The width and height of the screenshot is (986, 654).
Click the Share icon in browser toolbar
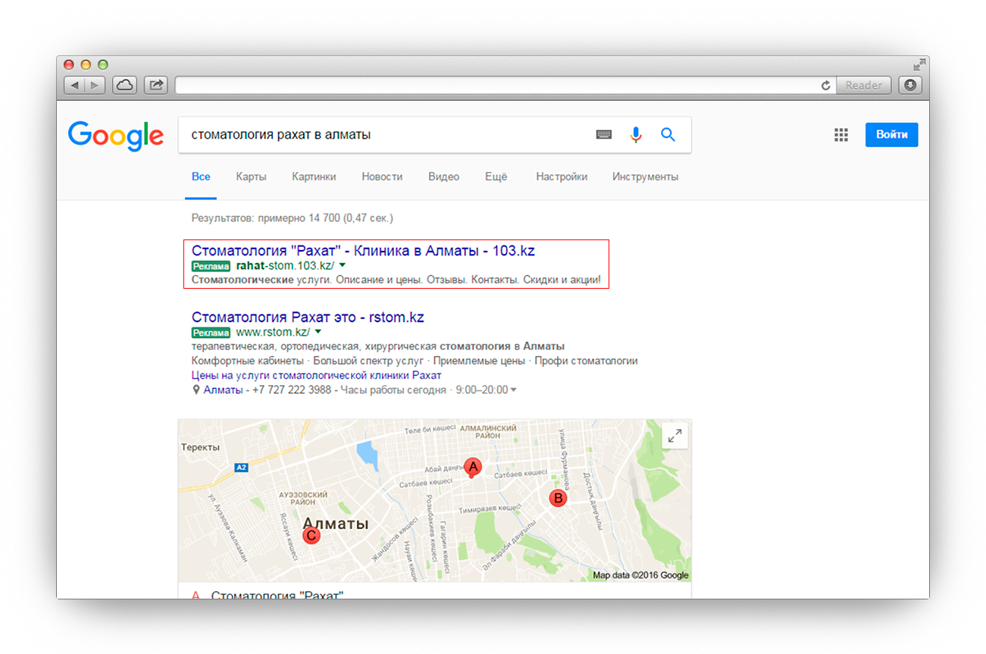(156, 85)
